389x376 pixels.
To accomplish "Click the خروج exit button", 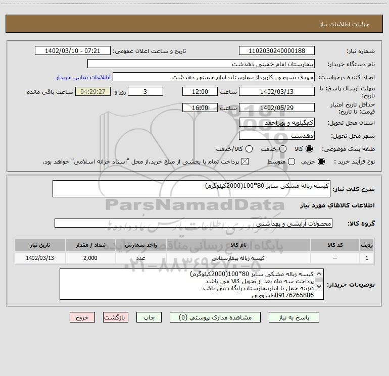I will (x=82, y=317).
